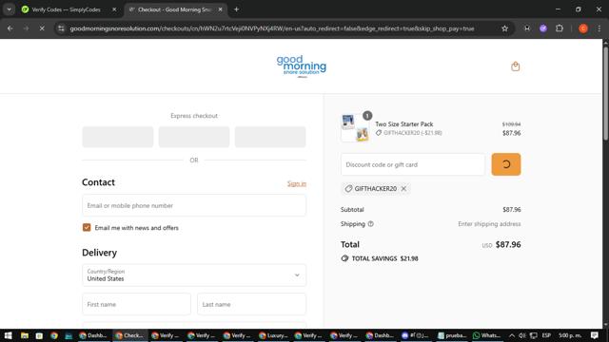Click the third express checkout button
This screenshot has width=609, height=342.
[x=270, y=137]
